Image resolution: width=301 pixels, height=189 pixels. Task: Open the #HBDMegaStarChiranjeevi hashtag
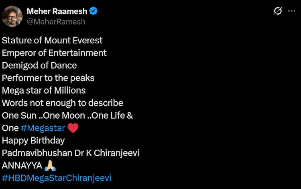pyautogui.click(x=57, y=178)
